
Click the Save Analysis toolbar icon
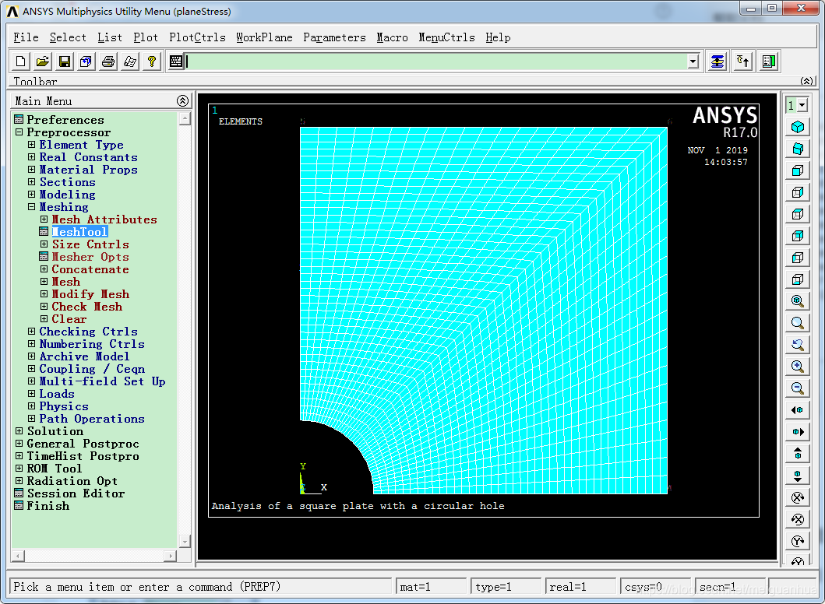click(65, 61)
